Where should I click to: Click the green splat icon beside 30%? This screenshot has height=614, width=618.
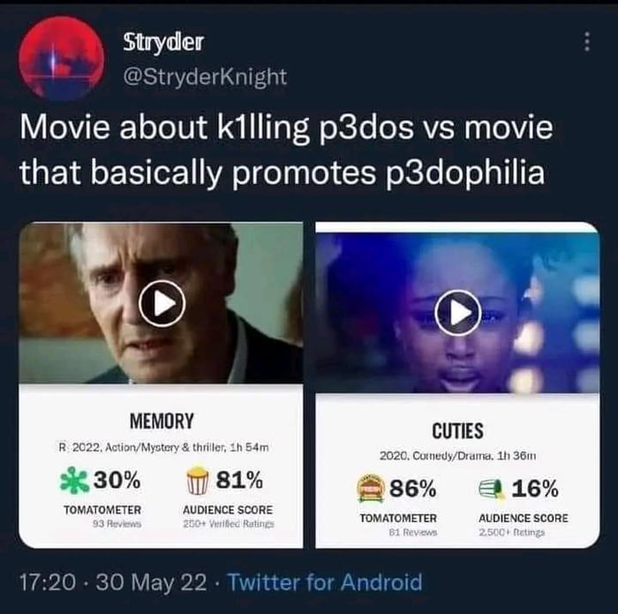pos(74,481)
